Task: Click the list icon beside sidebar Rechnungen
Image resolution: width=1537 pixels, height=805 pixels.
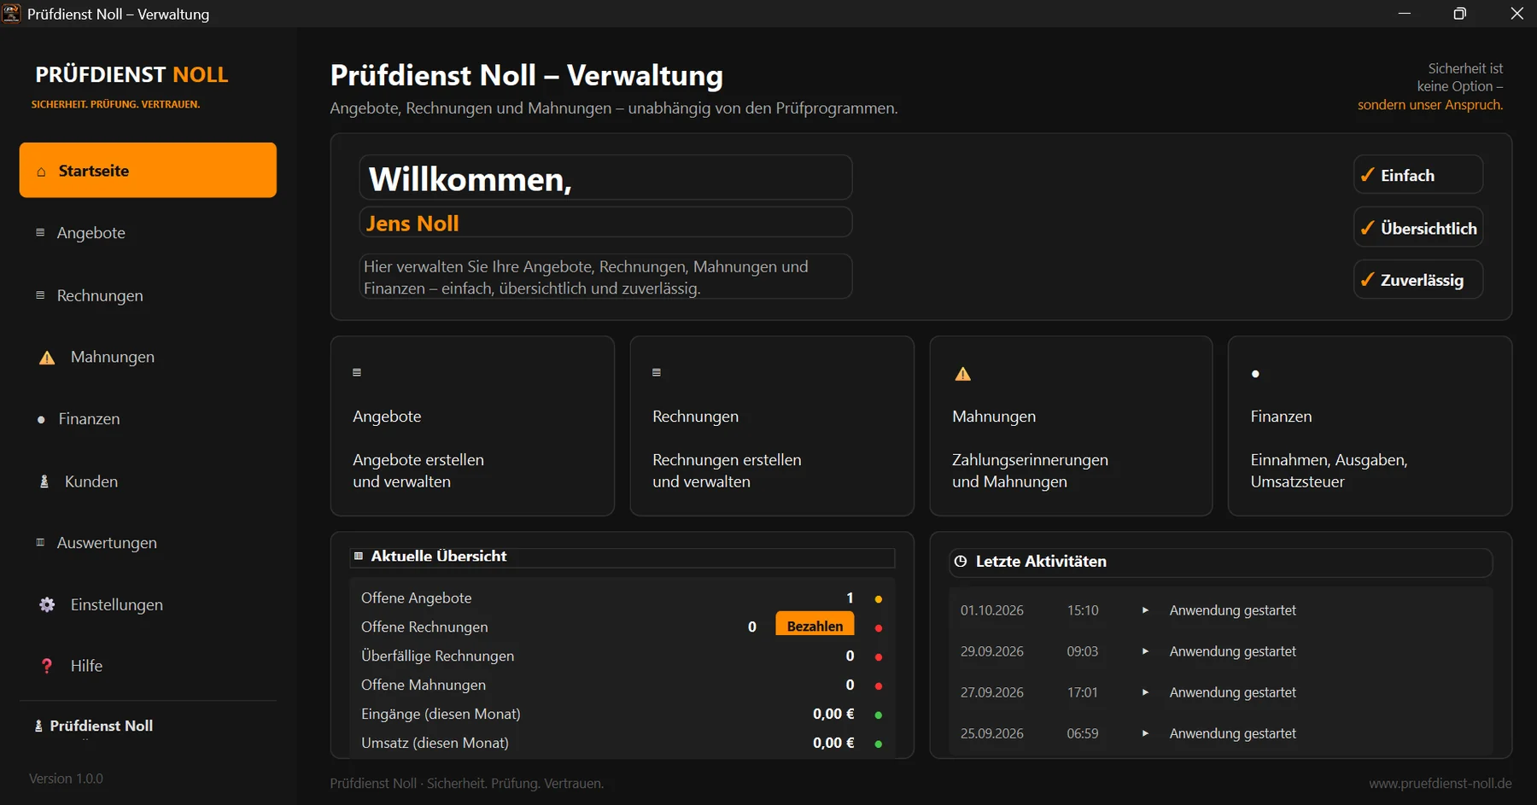Action: [40, 295]
